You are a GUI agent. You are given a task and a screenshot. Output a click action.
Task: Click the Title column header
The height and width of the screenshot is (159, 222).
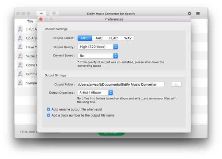(x=30, y=21)
